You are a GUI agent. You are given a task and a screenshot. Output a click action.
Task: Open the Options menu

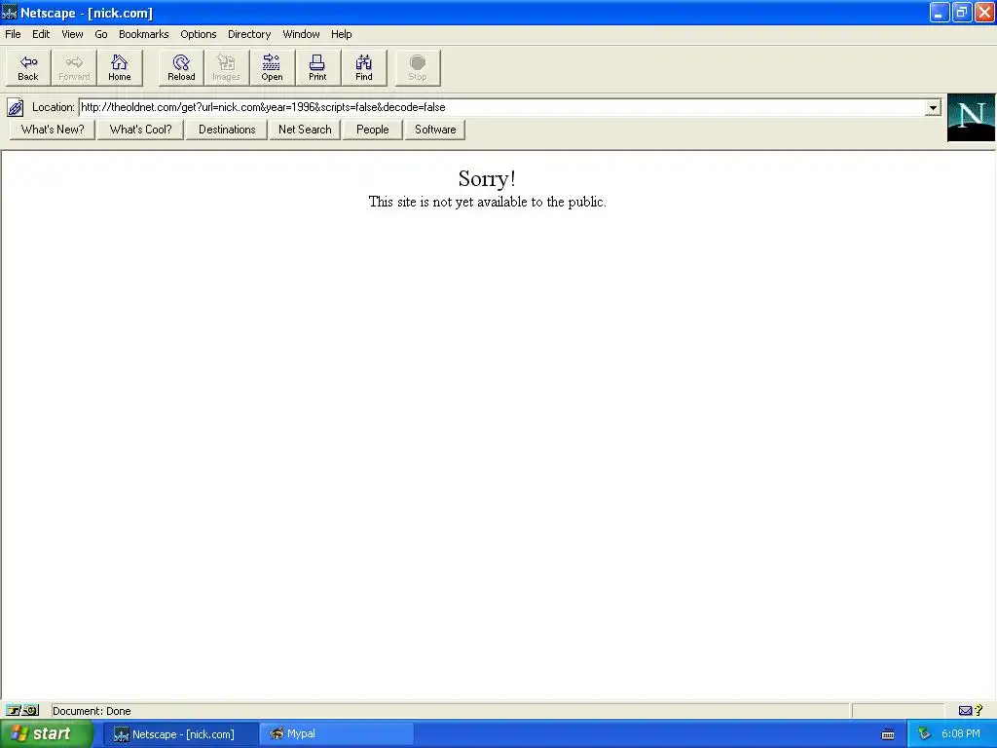(199, 34)
